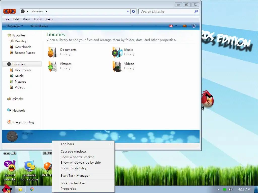Choose Show the desktop

coord(83,168)
